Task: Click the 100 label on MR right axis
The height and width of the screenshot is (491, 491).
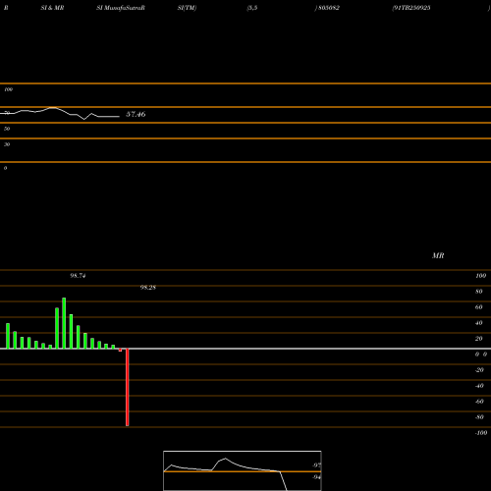Action: point(480,276)
